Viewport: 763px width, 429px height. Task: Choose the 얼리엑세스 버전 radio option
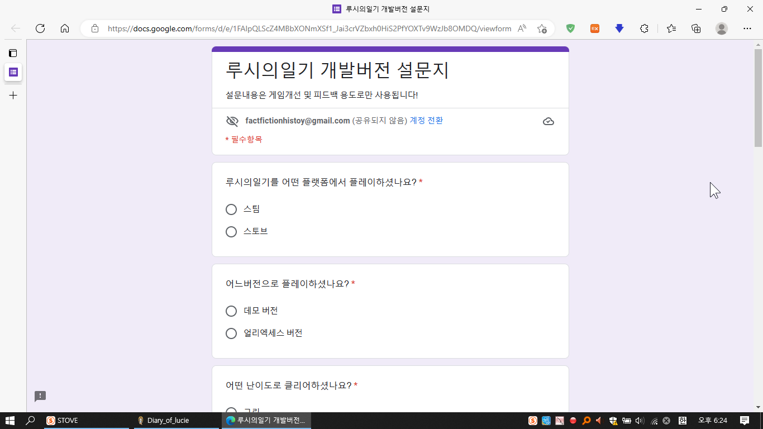pos(231,333)
